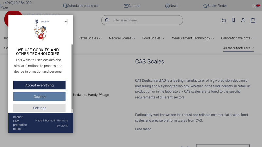Click the search term input field
The height and width of the screenshot is (147, 262).
pyautogui.click(x=142, y=20)
